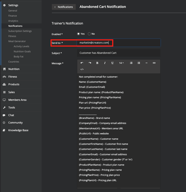Click the '{MembersAreaUrl} - Members area URL' line
The image size is (186, 192).
(101, 128)
